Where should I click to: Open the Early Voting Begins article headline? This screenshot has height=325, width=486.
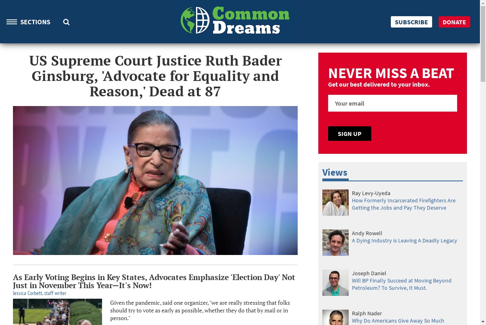[x=154, y=281]
